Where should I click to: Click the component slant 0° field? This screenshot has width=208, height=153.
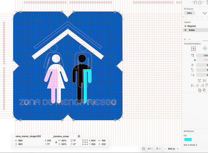[75, 140]
